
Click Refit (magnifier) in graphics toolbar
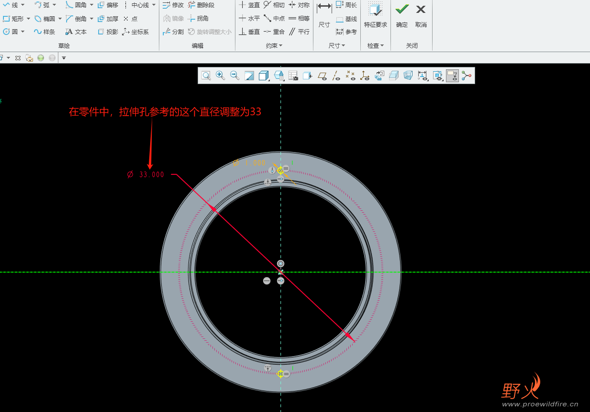pyautogui.click(x=206, y=76)
